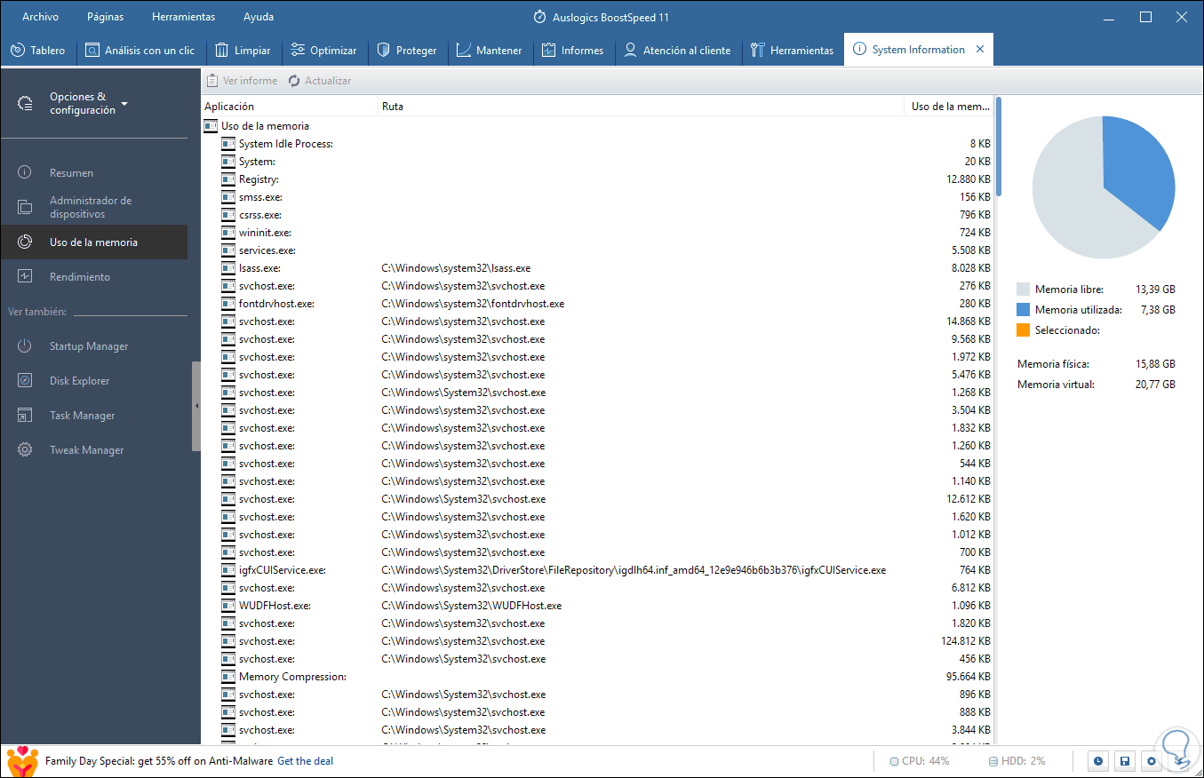The height and width of the screenshot is (778, 1204).
Task: Launch Task Manager from the sidebar
Action: [x=93, y=416]
